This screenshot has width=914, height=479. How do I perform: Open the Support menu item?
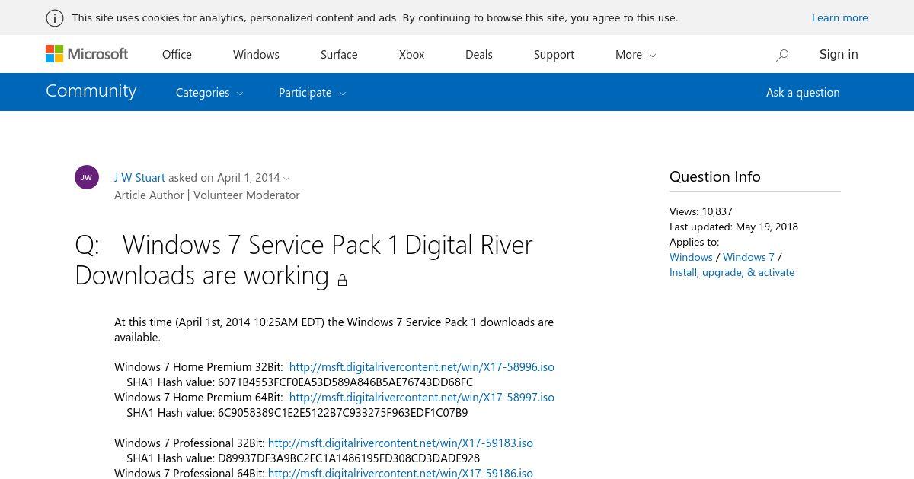pos(554,54)
